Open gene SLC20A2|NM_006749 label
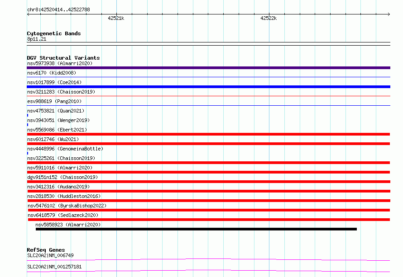The width and height of the screenshot is (403, 277). (50, 255)
